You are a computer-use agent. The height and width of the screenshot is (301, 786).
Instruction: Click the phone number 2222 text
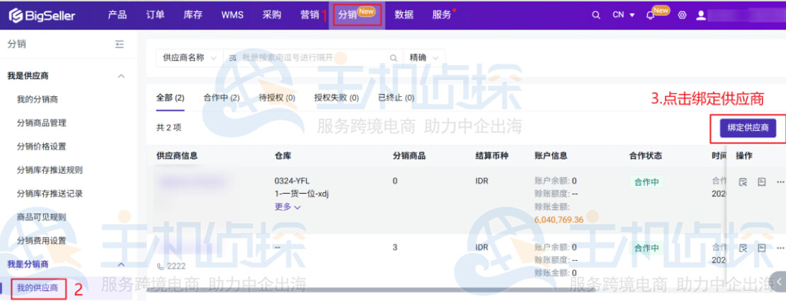176,266
